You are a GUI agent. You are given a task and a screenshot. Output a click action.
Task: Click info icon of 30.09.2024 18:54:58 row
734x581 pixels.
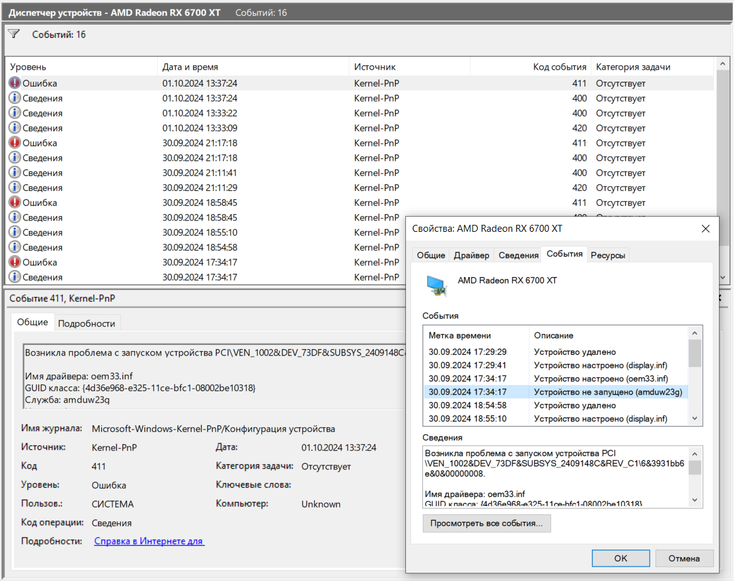[x=15, y=247]
